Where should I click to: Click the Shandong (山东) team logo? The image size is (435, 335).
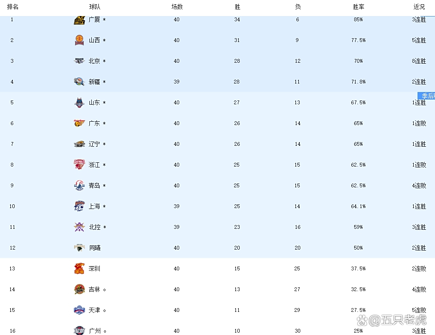(x=79, y=103)
